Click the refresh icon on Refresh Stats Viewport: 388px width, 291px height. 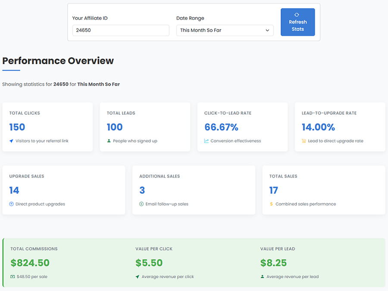tap(297, 14)
